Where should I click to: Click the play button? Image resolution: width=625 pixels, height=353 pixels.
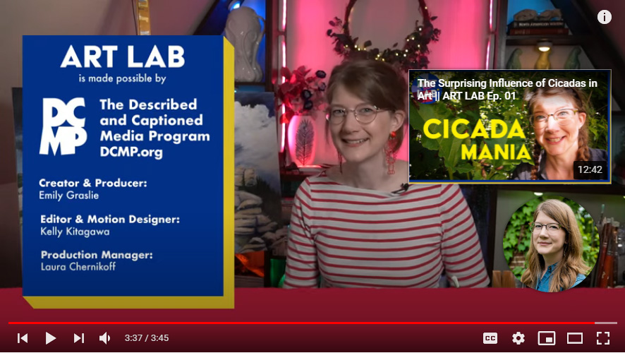click(50, 338)
